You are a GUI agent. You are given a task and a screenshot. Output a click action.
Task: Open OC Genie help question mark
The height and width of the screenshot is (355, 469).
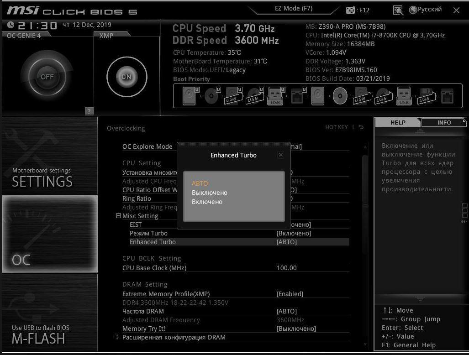(x=89, y=111)
